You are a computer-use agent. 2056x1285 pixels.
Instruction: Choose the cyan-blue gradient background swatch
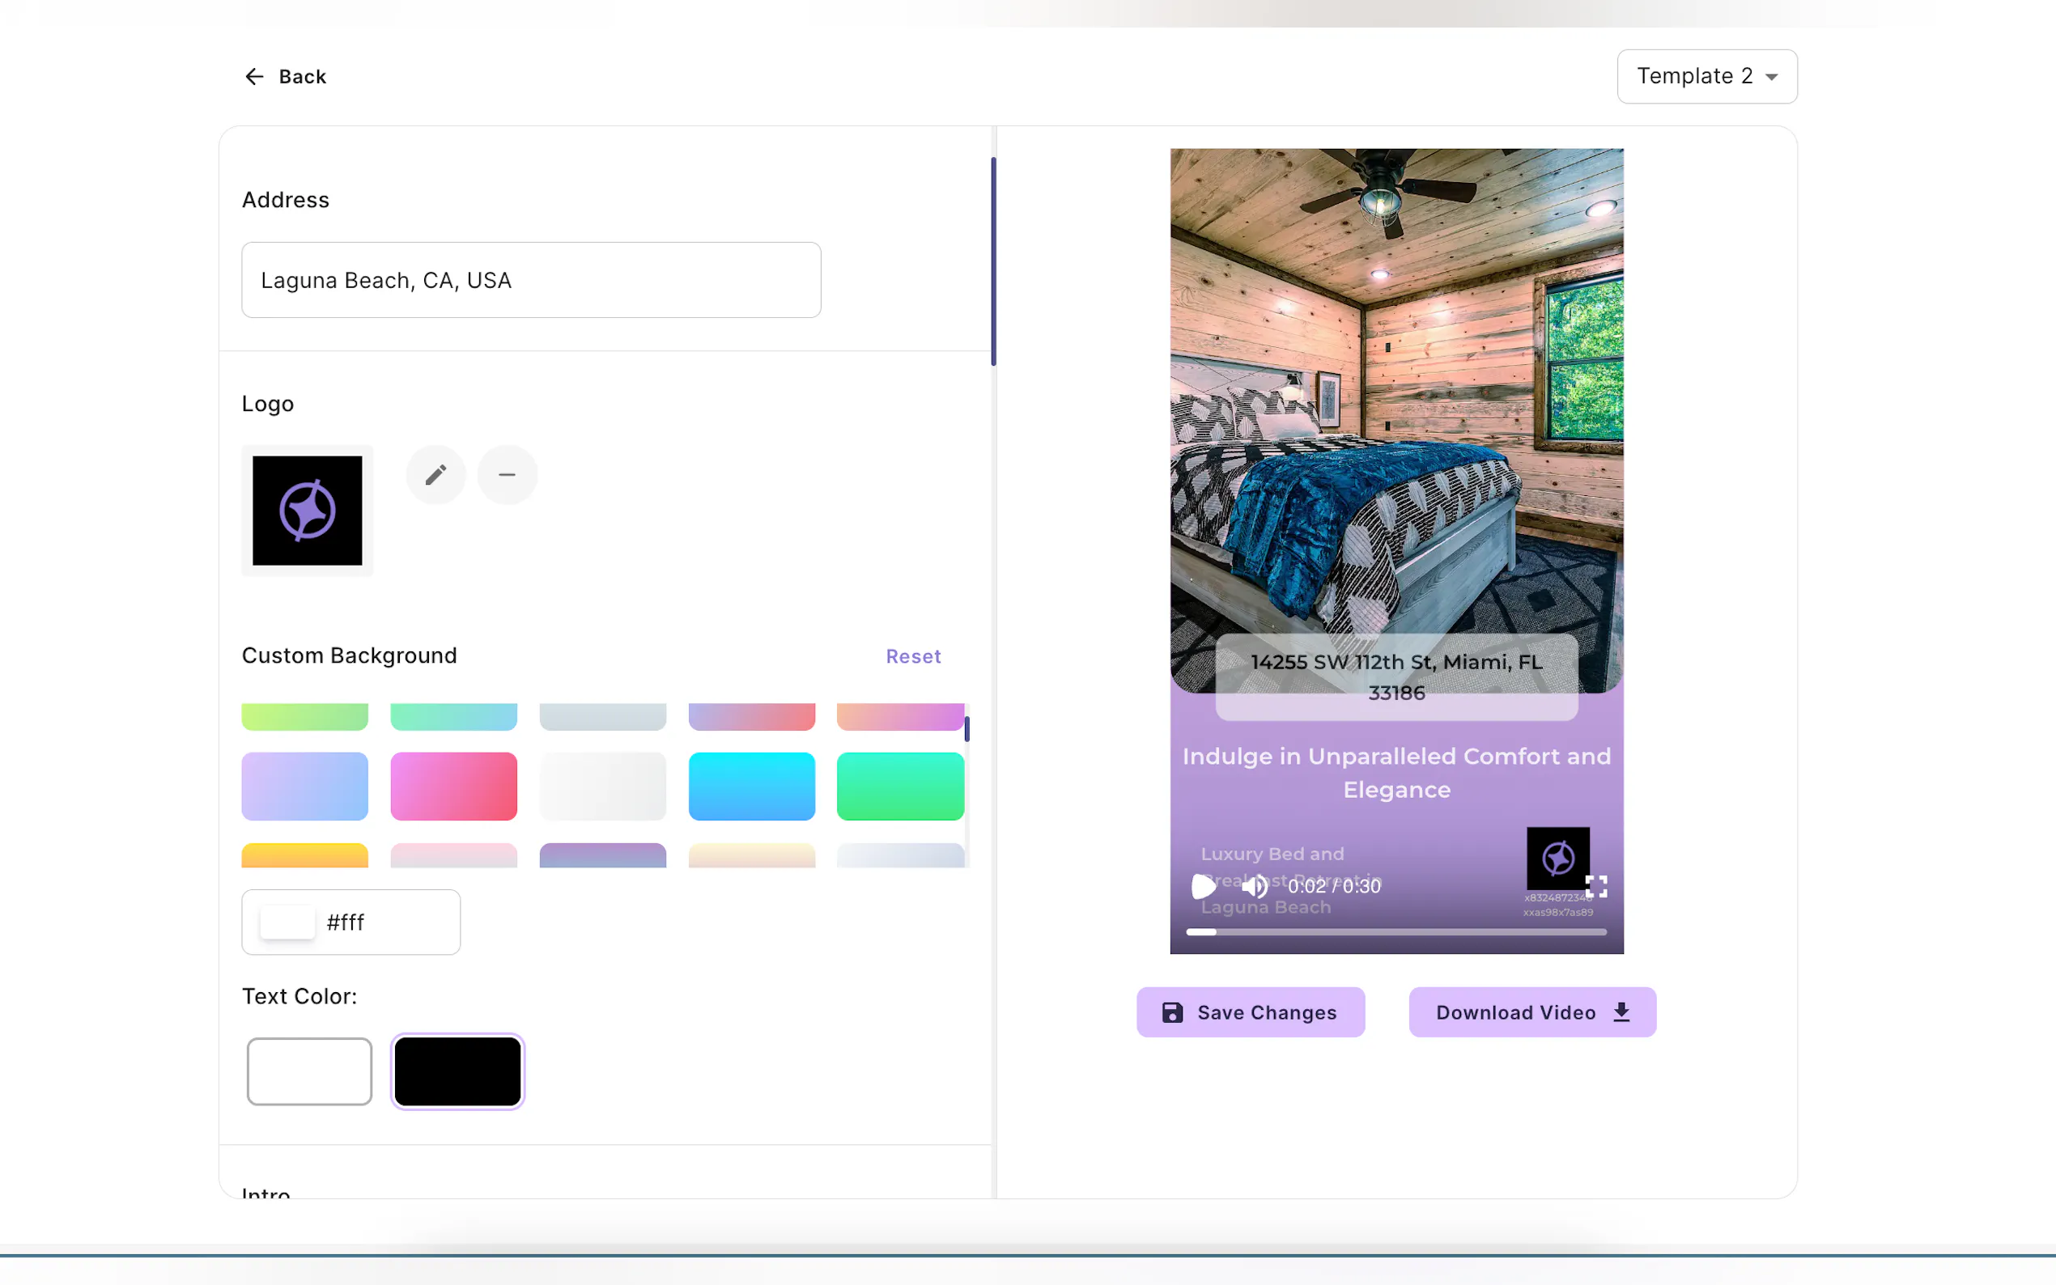pyautogui.click(x=751, y=786)
